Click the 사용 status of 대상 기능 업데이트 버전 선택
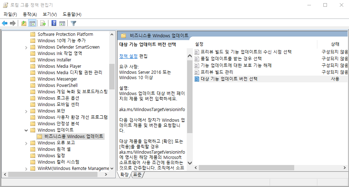Screen dimensions: 349x187 335,79
